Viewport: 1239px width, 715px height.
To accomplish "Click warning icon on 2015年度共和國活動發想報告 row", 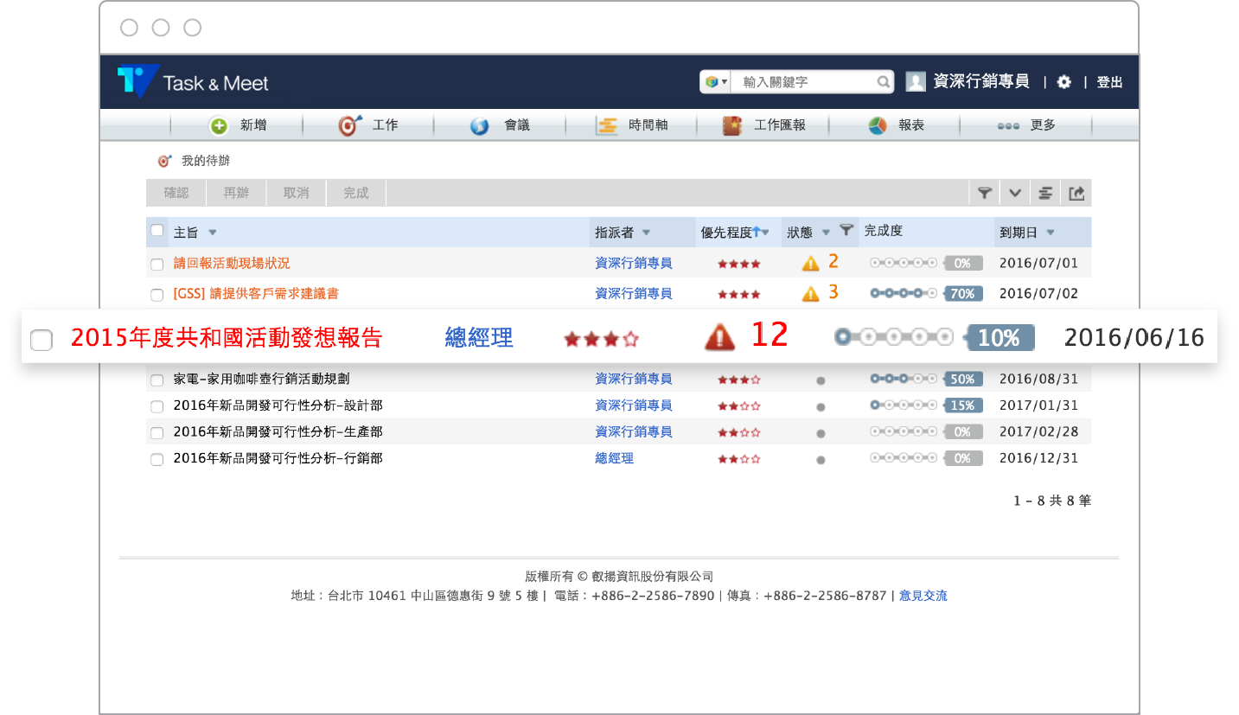I will pos(719,336).
